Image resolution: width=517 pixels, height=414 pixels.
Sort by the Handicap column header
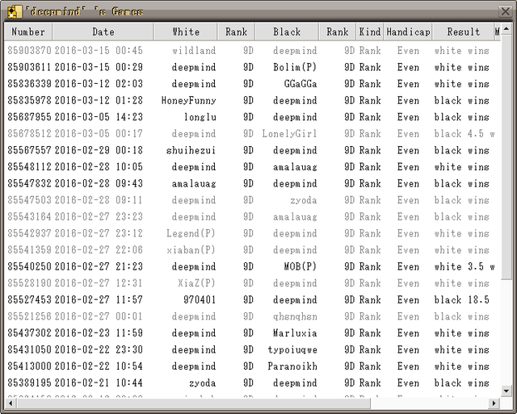(x=408, y=32)
